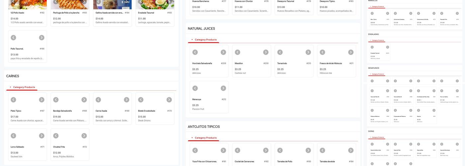Show next image on Plato Tipico card
465x166 pixels.
42,100
